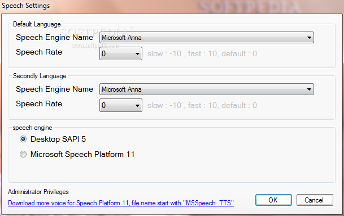Click Secondly Language rate hint text
The image size is (344, 216).
point(202,106)
